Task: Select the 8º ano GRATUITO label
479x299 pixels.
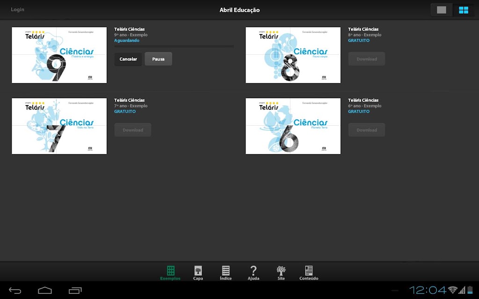Action: tap(359, 40)
